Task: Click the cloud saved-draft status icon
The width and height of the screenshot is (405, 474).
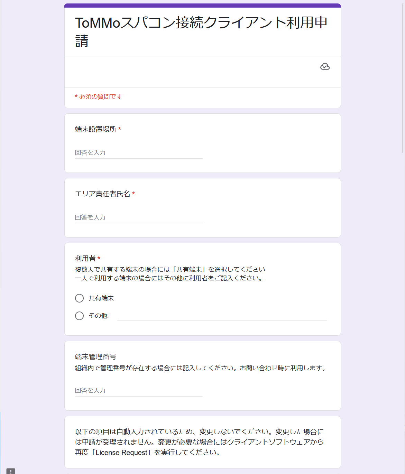Action: [x=325, y=66]
